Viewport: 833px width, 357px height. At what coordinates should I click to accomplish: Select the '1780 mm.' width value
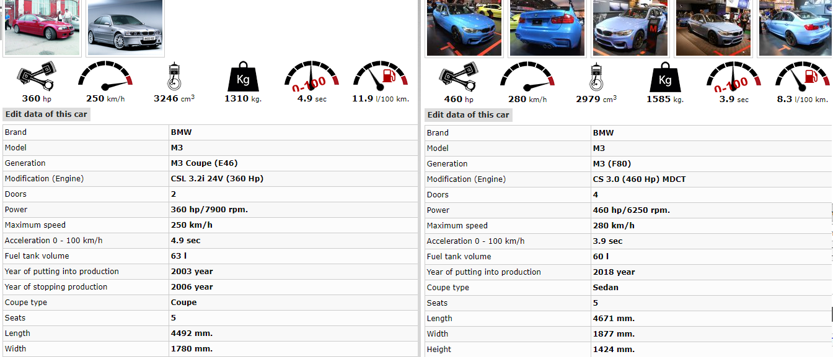tap(192, 349)
